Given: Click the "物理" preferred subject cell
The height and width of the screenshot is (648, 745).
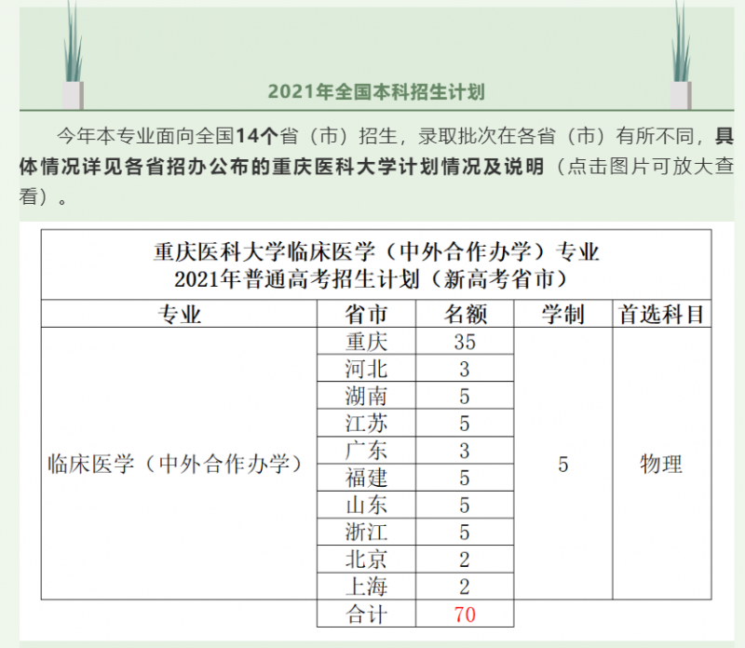Looking at the screenshot, I should pyautogui.click(x=661, y=464).
